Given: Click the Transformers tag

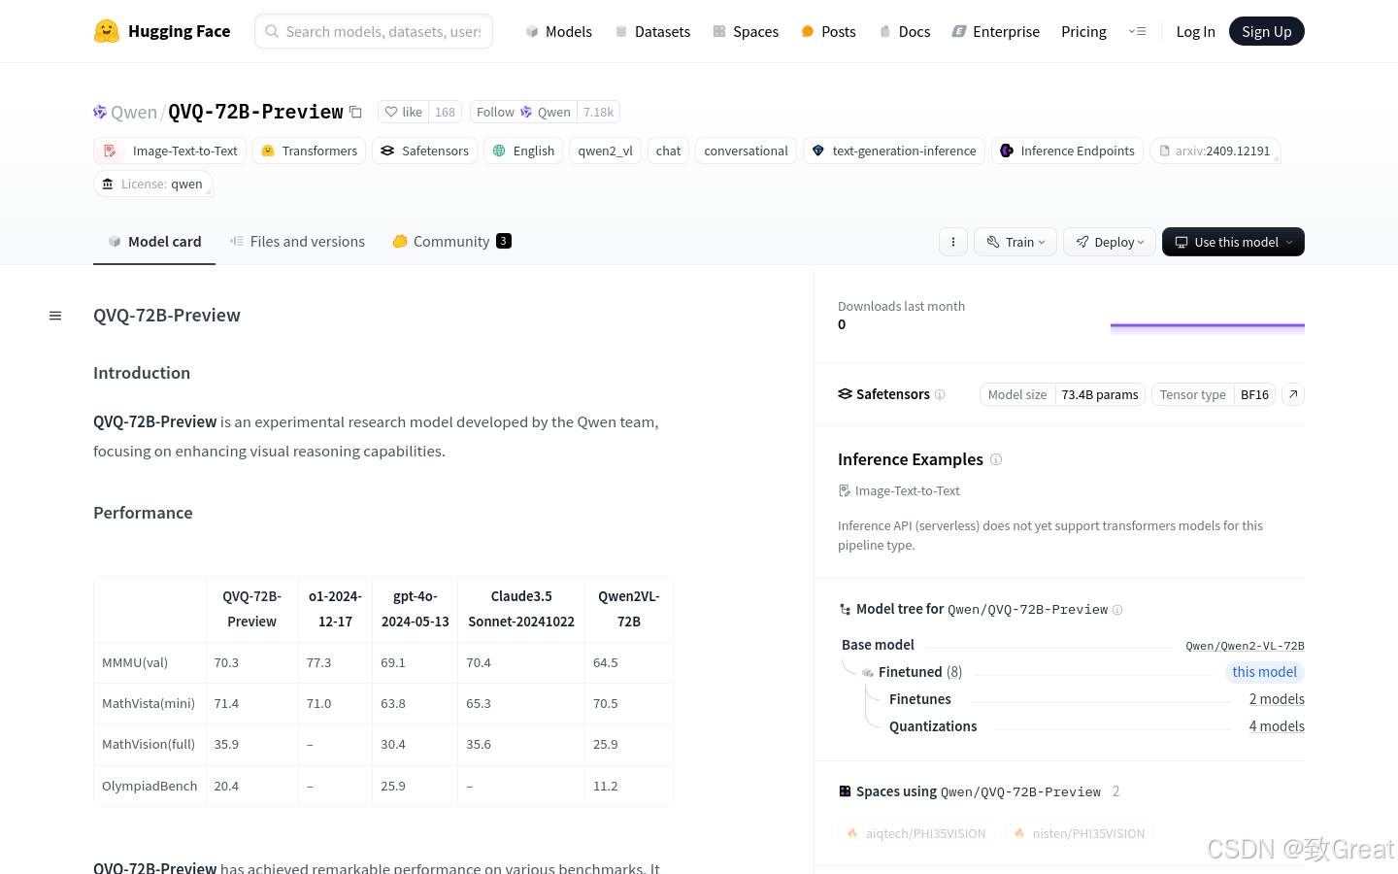Looking at the screenshot, I should (x=310, y=151).
